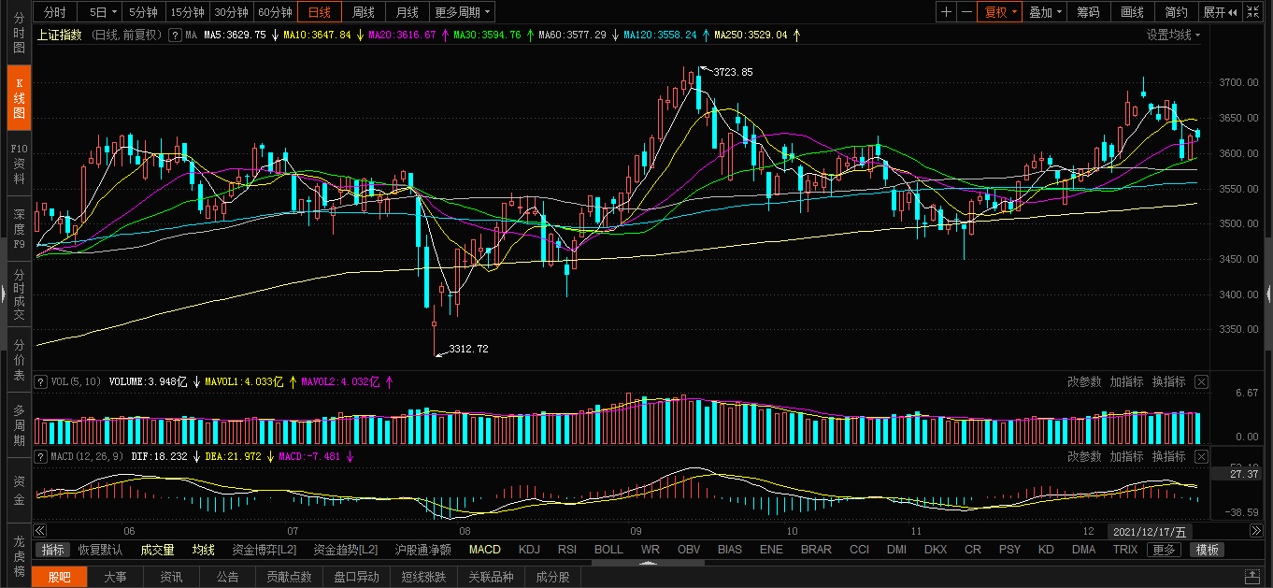1273x588 pixels.
Task: Click 加指标 in the VOL panel
Action: pyautogui.click(x=1126, y=381)
